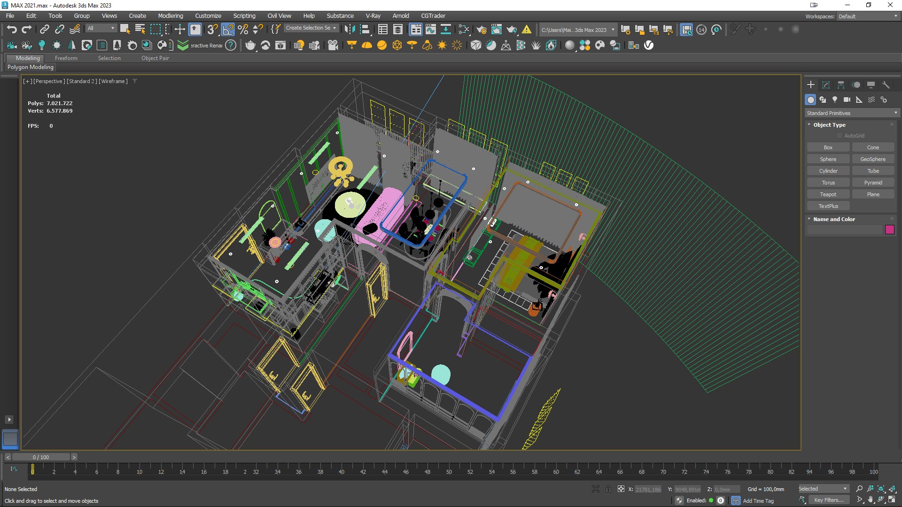Open the Render Setup teapot icon
The width and height of the screenshot is (902, 507).
coord(482,30)
